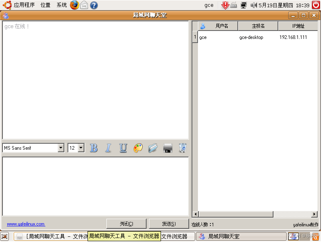Open the www.yafeilinux.com link

(26, 224)
